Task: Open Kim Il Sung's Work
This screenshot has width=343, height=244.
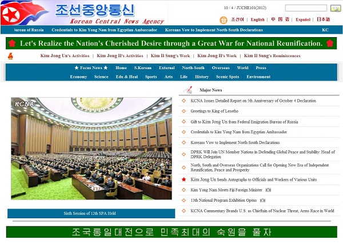Action: [170, 56]
